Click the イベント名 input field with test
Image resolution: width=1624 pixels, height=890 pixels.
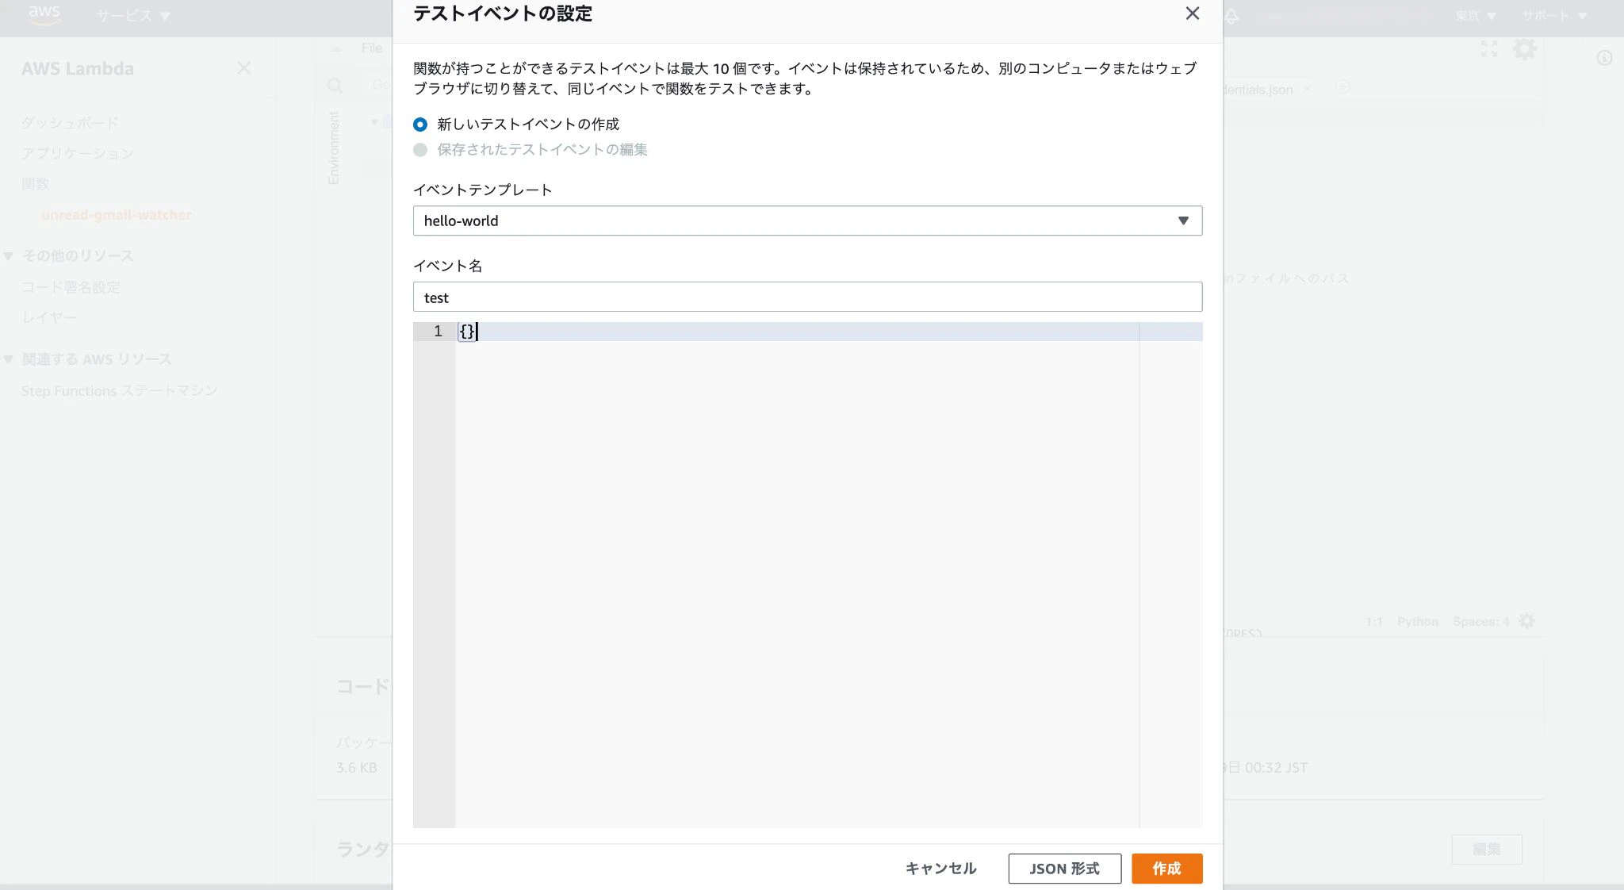[x=807, y=297]
